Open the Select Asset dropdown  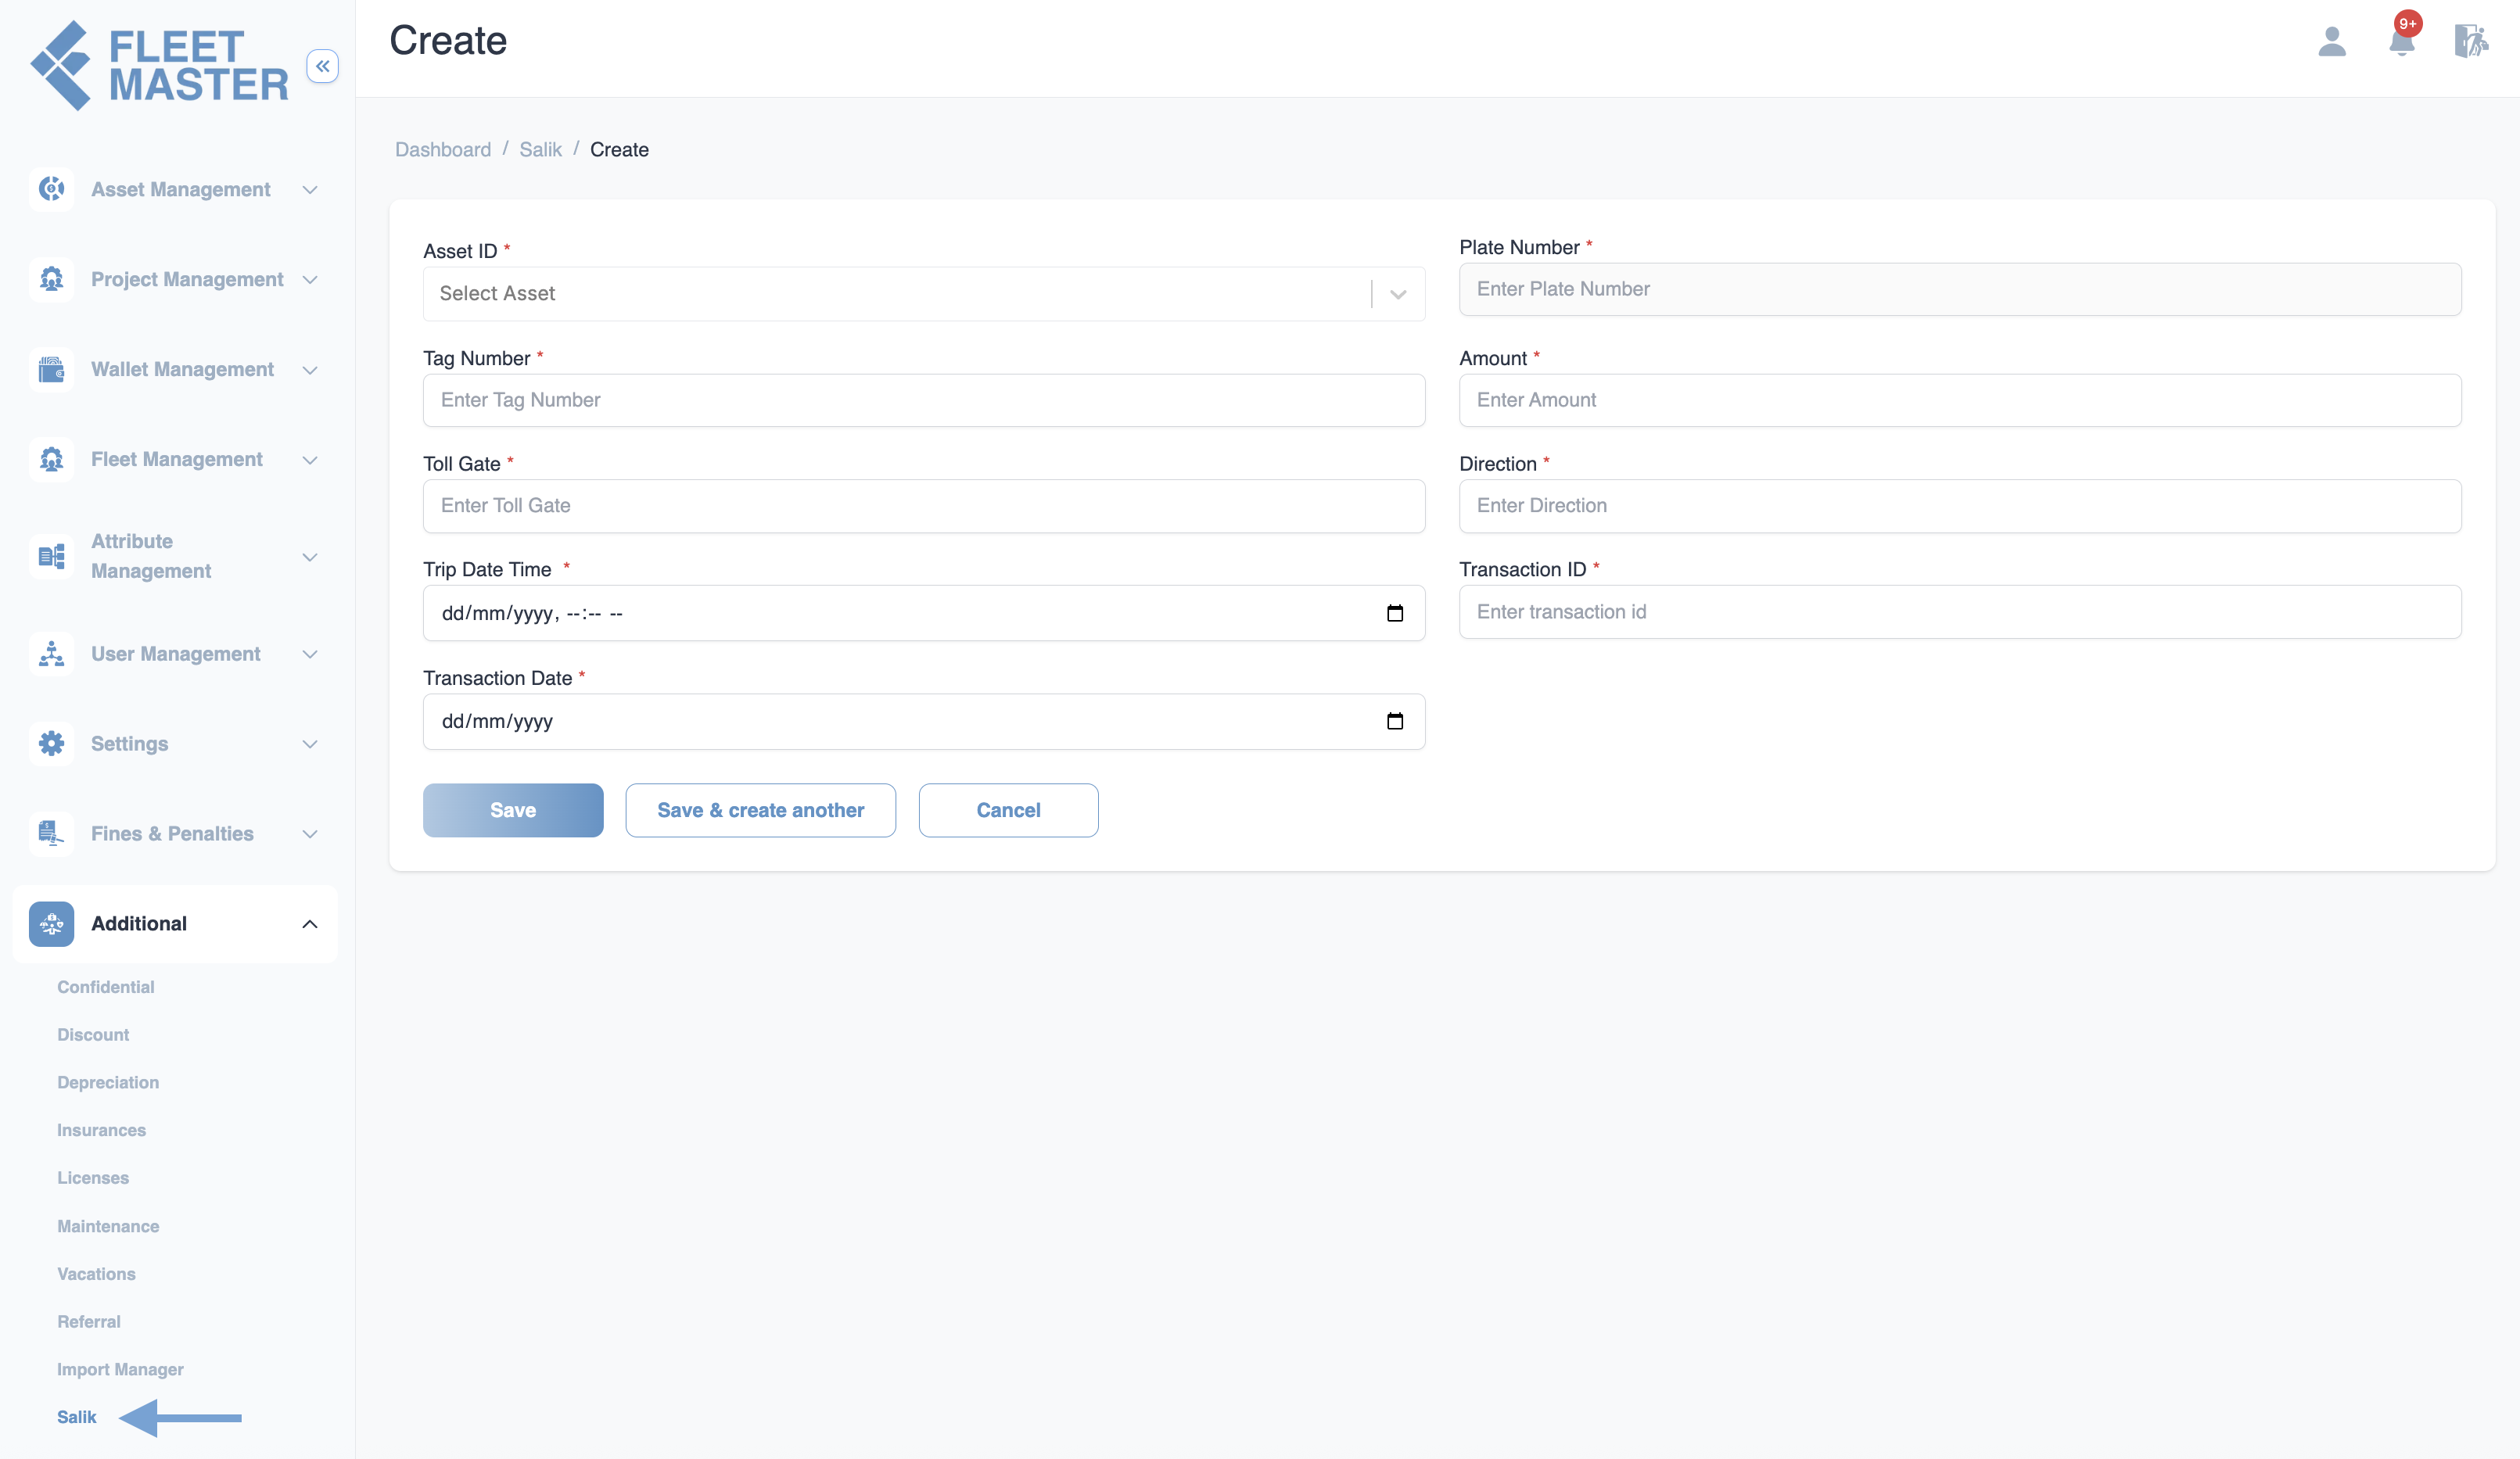click(x=923, y=293)
